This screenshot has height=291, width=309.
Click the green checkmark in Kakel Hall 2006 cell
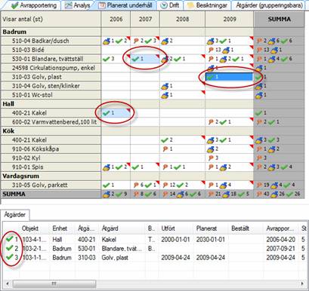pyautogui.click(x=106, y=113)
